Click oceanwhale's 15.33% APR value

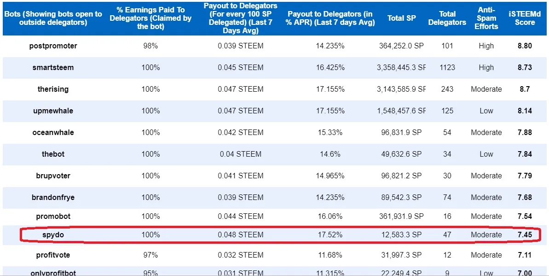coord(330,133)
